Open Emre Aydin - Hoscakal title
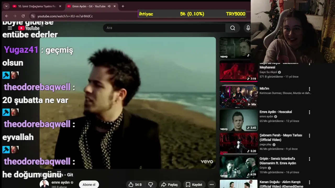This screenshot has height=188, width=335. (x=276, y=112)
